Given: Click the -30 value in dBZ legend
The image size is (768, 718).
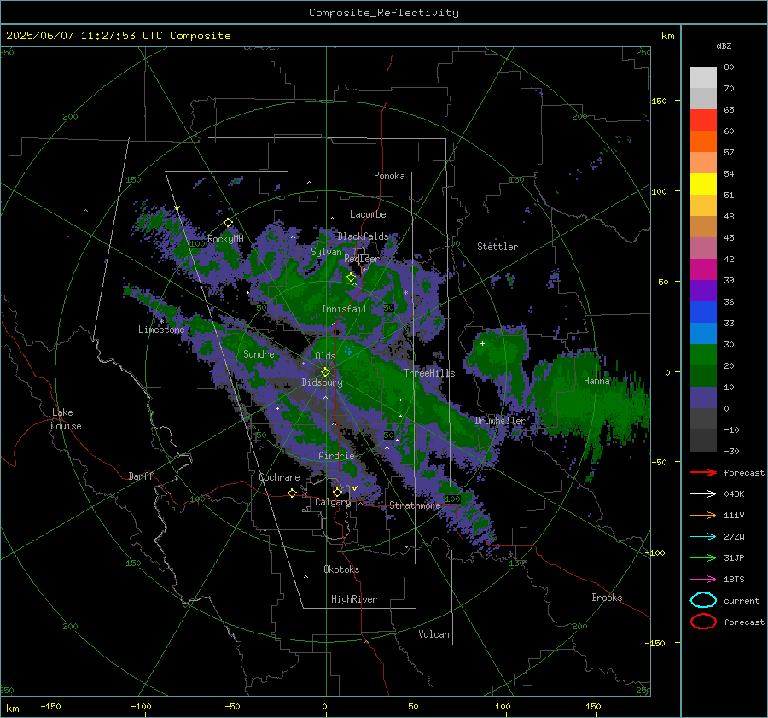Looking at the screenshot, I should point(731,451).
